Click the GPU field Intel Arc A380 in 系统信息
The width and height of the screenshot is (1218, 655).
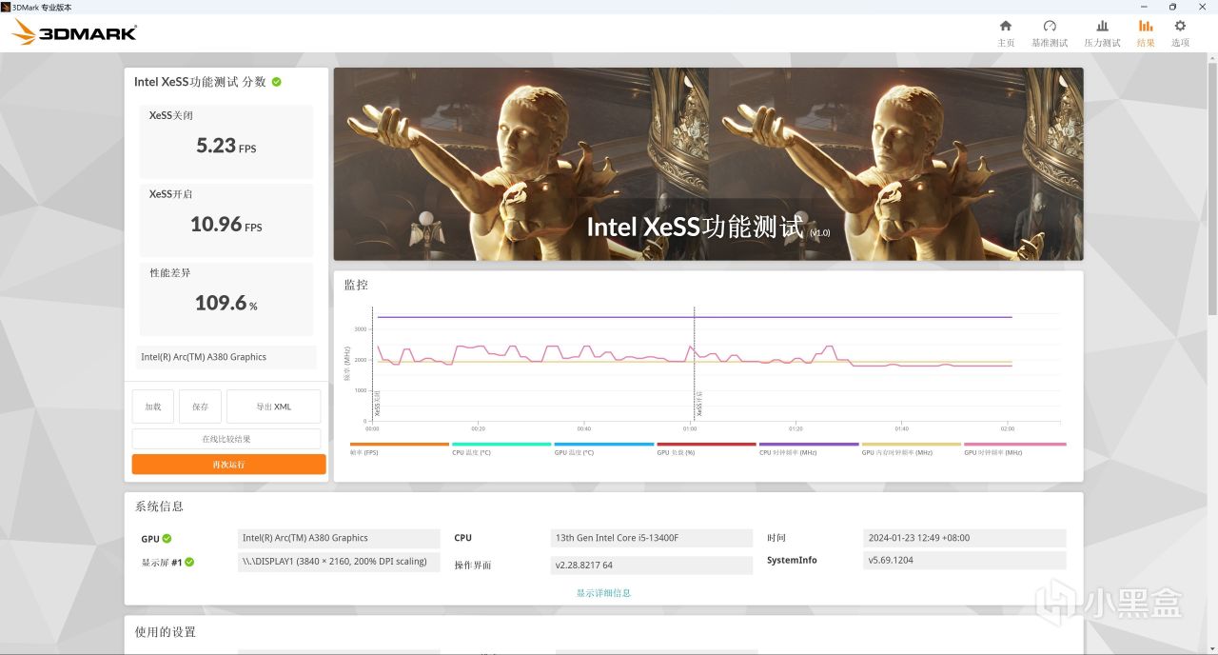click(x=339, y=538)
